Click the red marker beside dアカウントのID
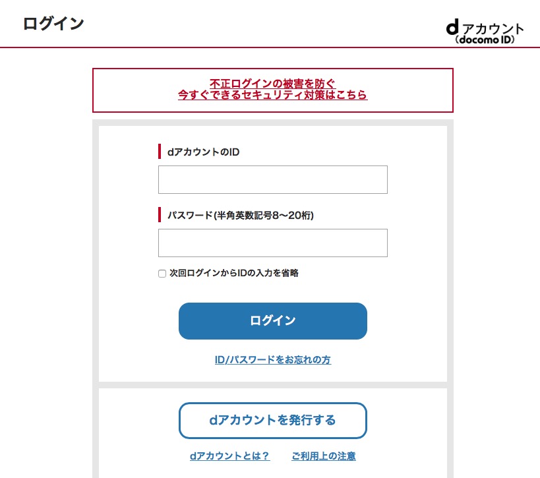540x478 pixels. tap(160, 152)
